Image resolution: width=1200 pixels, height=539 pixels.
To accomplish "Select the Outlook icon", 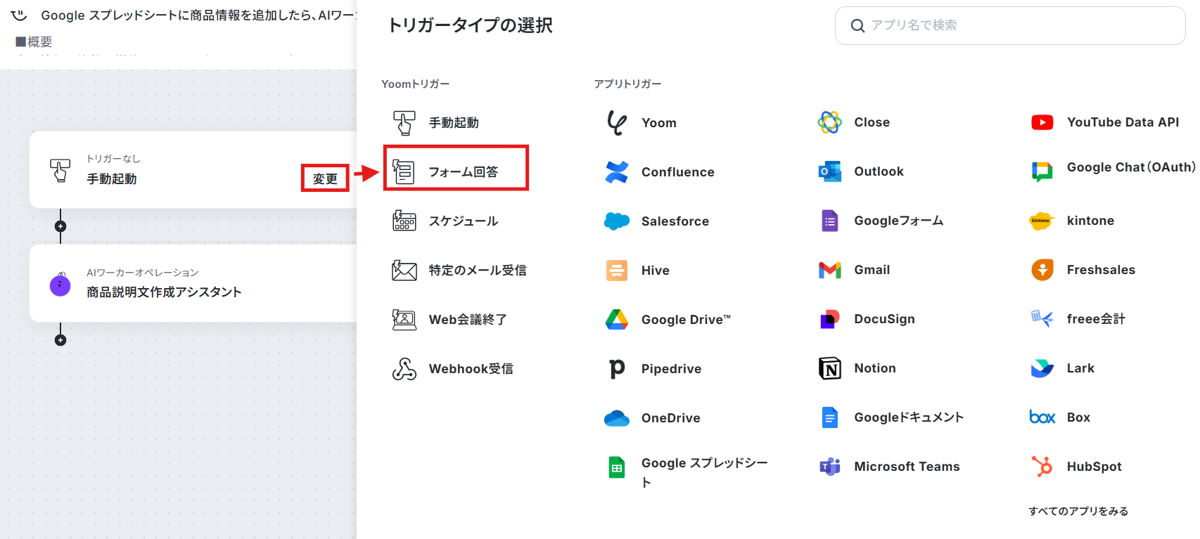I will (830, 171).
